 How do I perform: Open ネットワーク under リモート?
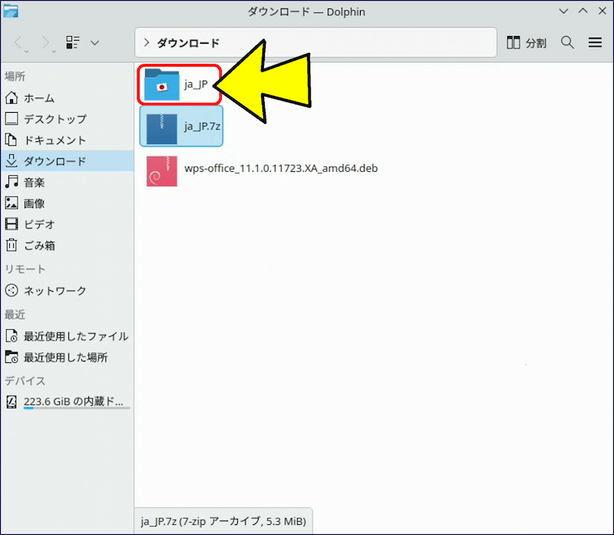tap(54, 291)
